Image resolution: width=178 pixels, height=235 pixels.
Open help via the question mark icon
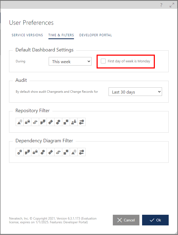click(161, 5)
